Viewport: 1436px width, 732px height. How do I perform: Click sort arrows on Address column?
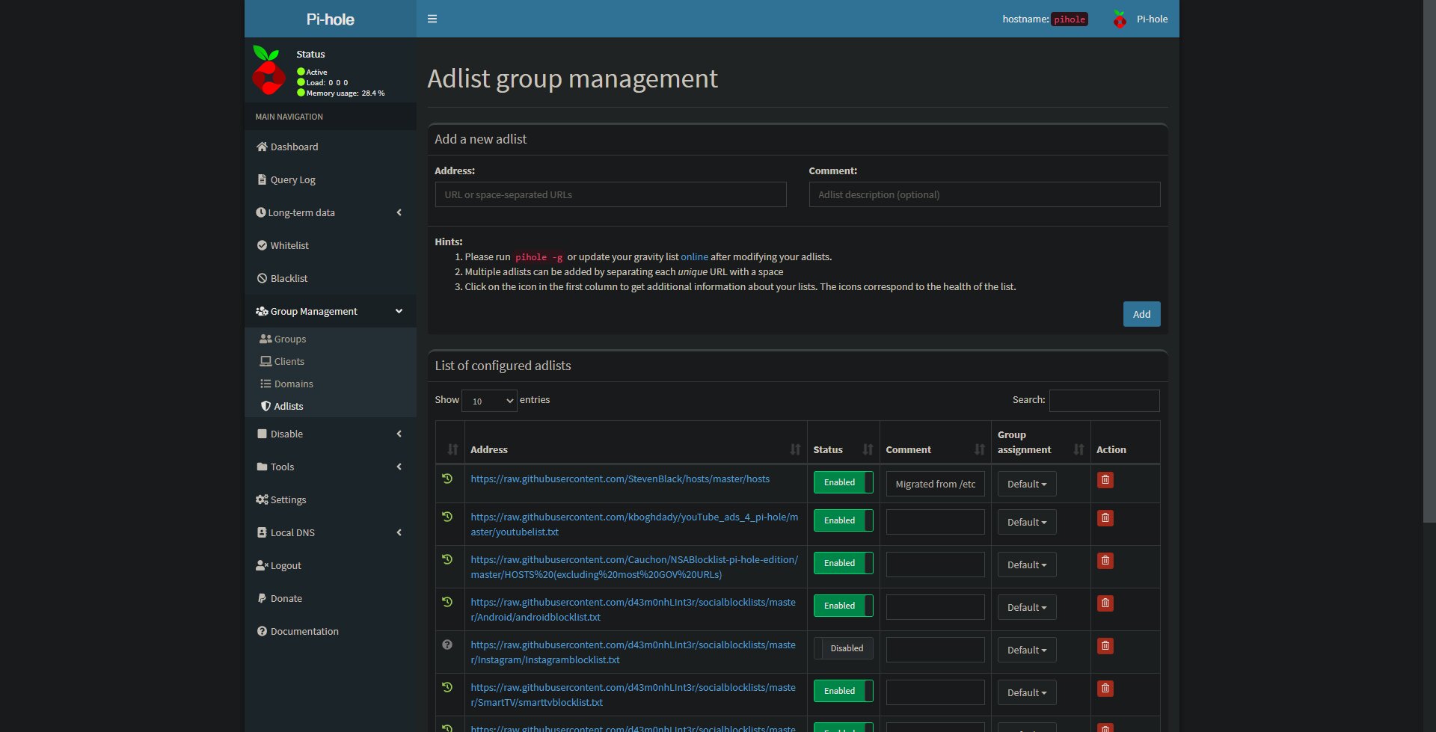(x=795, y=449)
